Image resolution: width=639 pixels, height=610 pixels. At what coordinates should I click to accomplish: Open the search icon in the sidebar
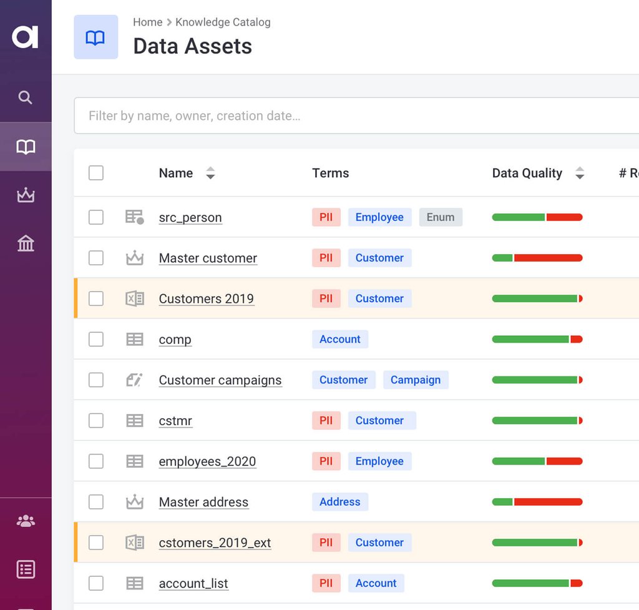point(25,97)
